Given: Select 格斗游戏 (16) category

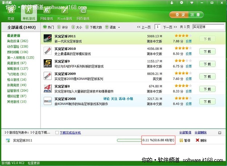Looking at the screenshot, I should coord(17,79).
